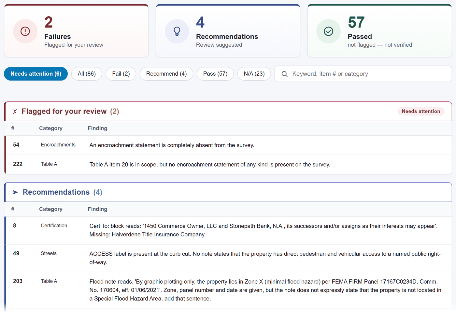Image resolution: width=456 pixels, height=312 pixels.
Task: Click the Category column header in the recommendations table
Action: click(51, 209)
